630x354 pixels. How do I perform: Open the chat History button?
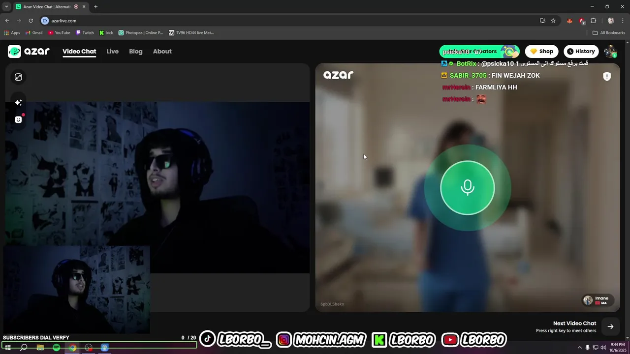tap(581, 51)
